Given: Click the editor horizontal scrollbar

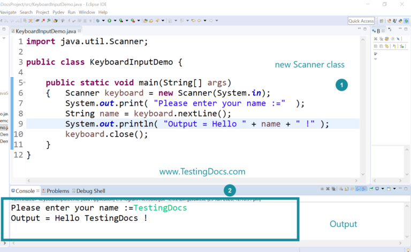Looking at the screenshot, I should [187, 181].
